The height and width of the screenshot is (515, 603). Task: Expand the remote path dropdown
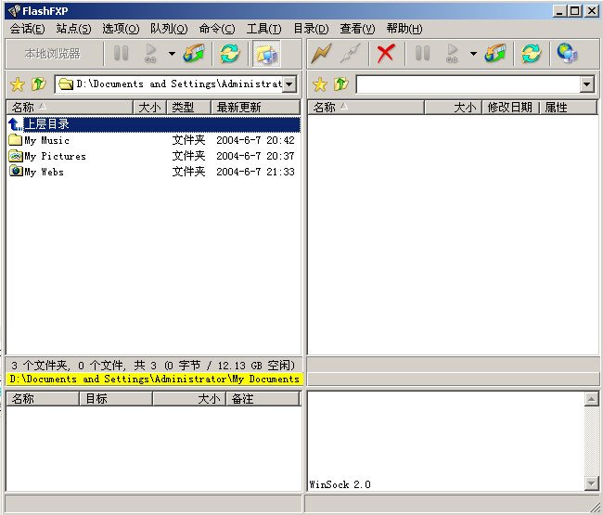coord(586,84)
